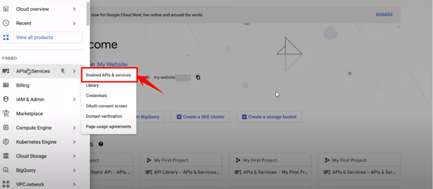This screenshot has width=433, height=189.
Task: Expand the IAM & Admin chevron
Action: pyautogui.click(x=74, y=100)
